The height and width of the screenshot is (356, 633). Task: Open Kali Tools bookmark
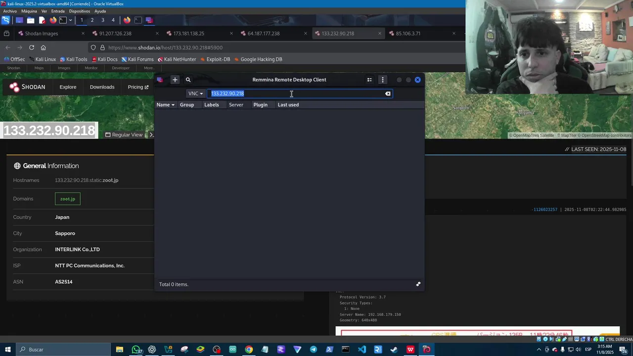(73, 59)
